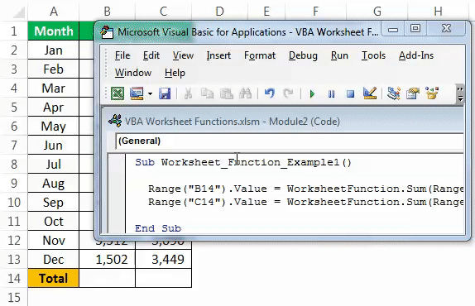The width and height of the screenshot is (475, 306).
Task: Select the Month header cell in Excel
Action: coord(53,31)
